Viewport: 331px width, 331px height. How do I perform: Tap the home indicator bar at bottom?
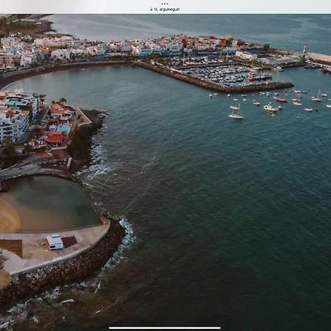[x=165, y=327]
